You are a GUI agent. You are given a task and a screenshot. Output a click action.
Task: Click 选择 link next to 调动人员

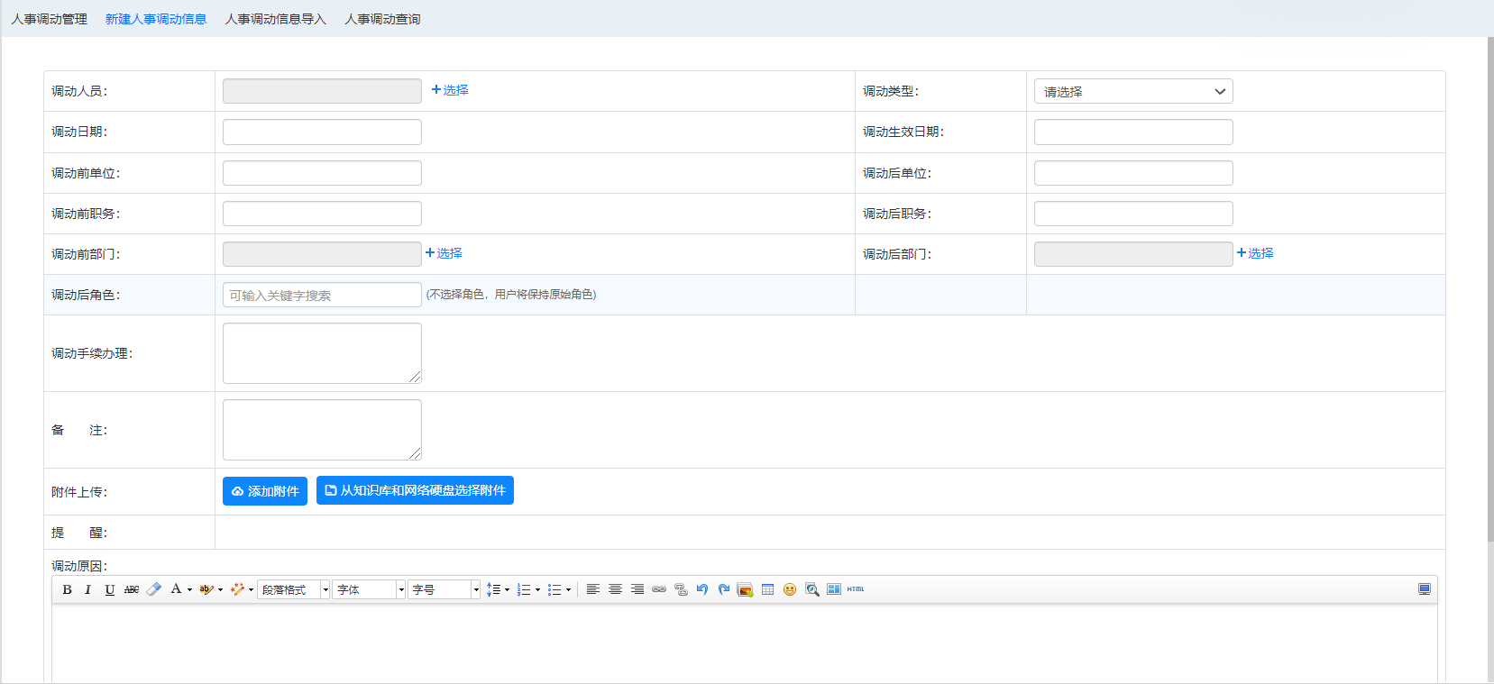(450, 90)
